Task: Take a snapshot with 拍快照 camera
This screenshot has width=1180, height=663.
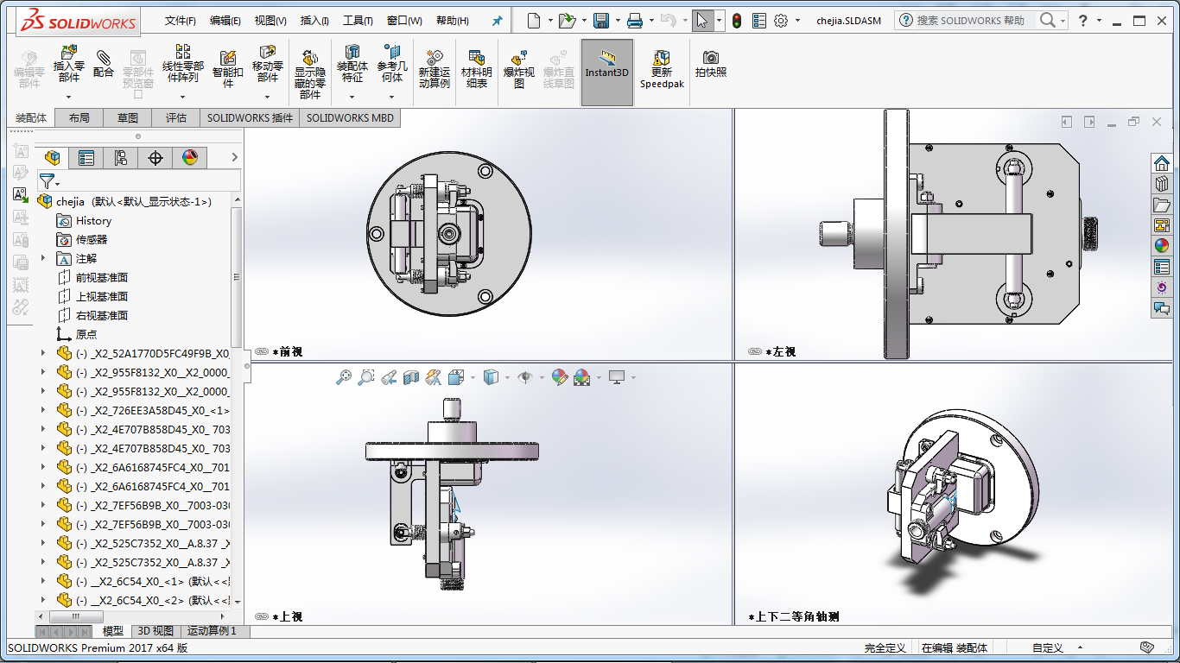Action: [x=711, y=64]
